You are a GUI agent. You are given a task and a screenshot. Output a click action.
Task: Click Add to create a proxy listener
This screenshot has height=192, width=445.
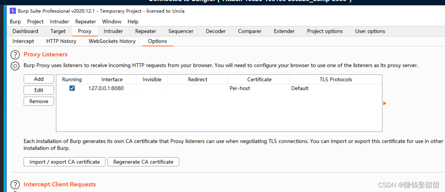pyautogui.click(x=39, y=79)
